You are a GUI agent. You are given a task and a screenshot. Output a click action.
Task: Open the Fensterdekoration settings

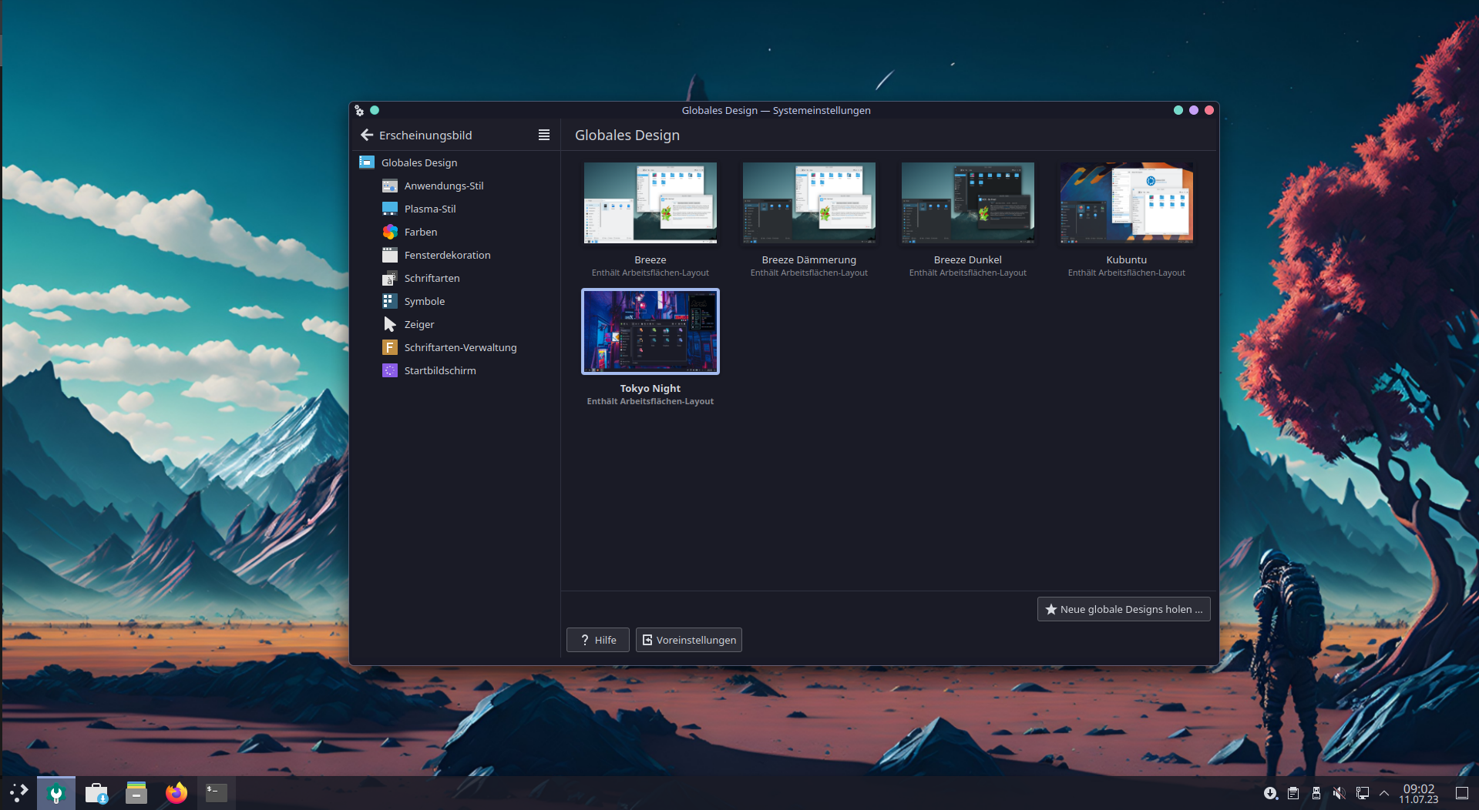tap(455, 255)
